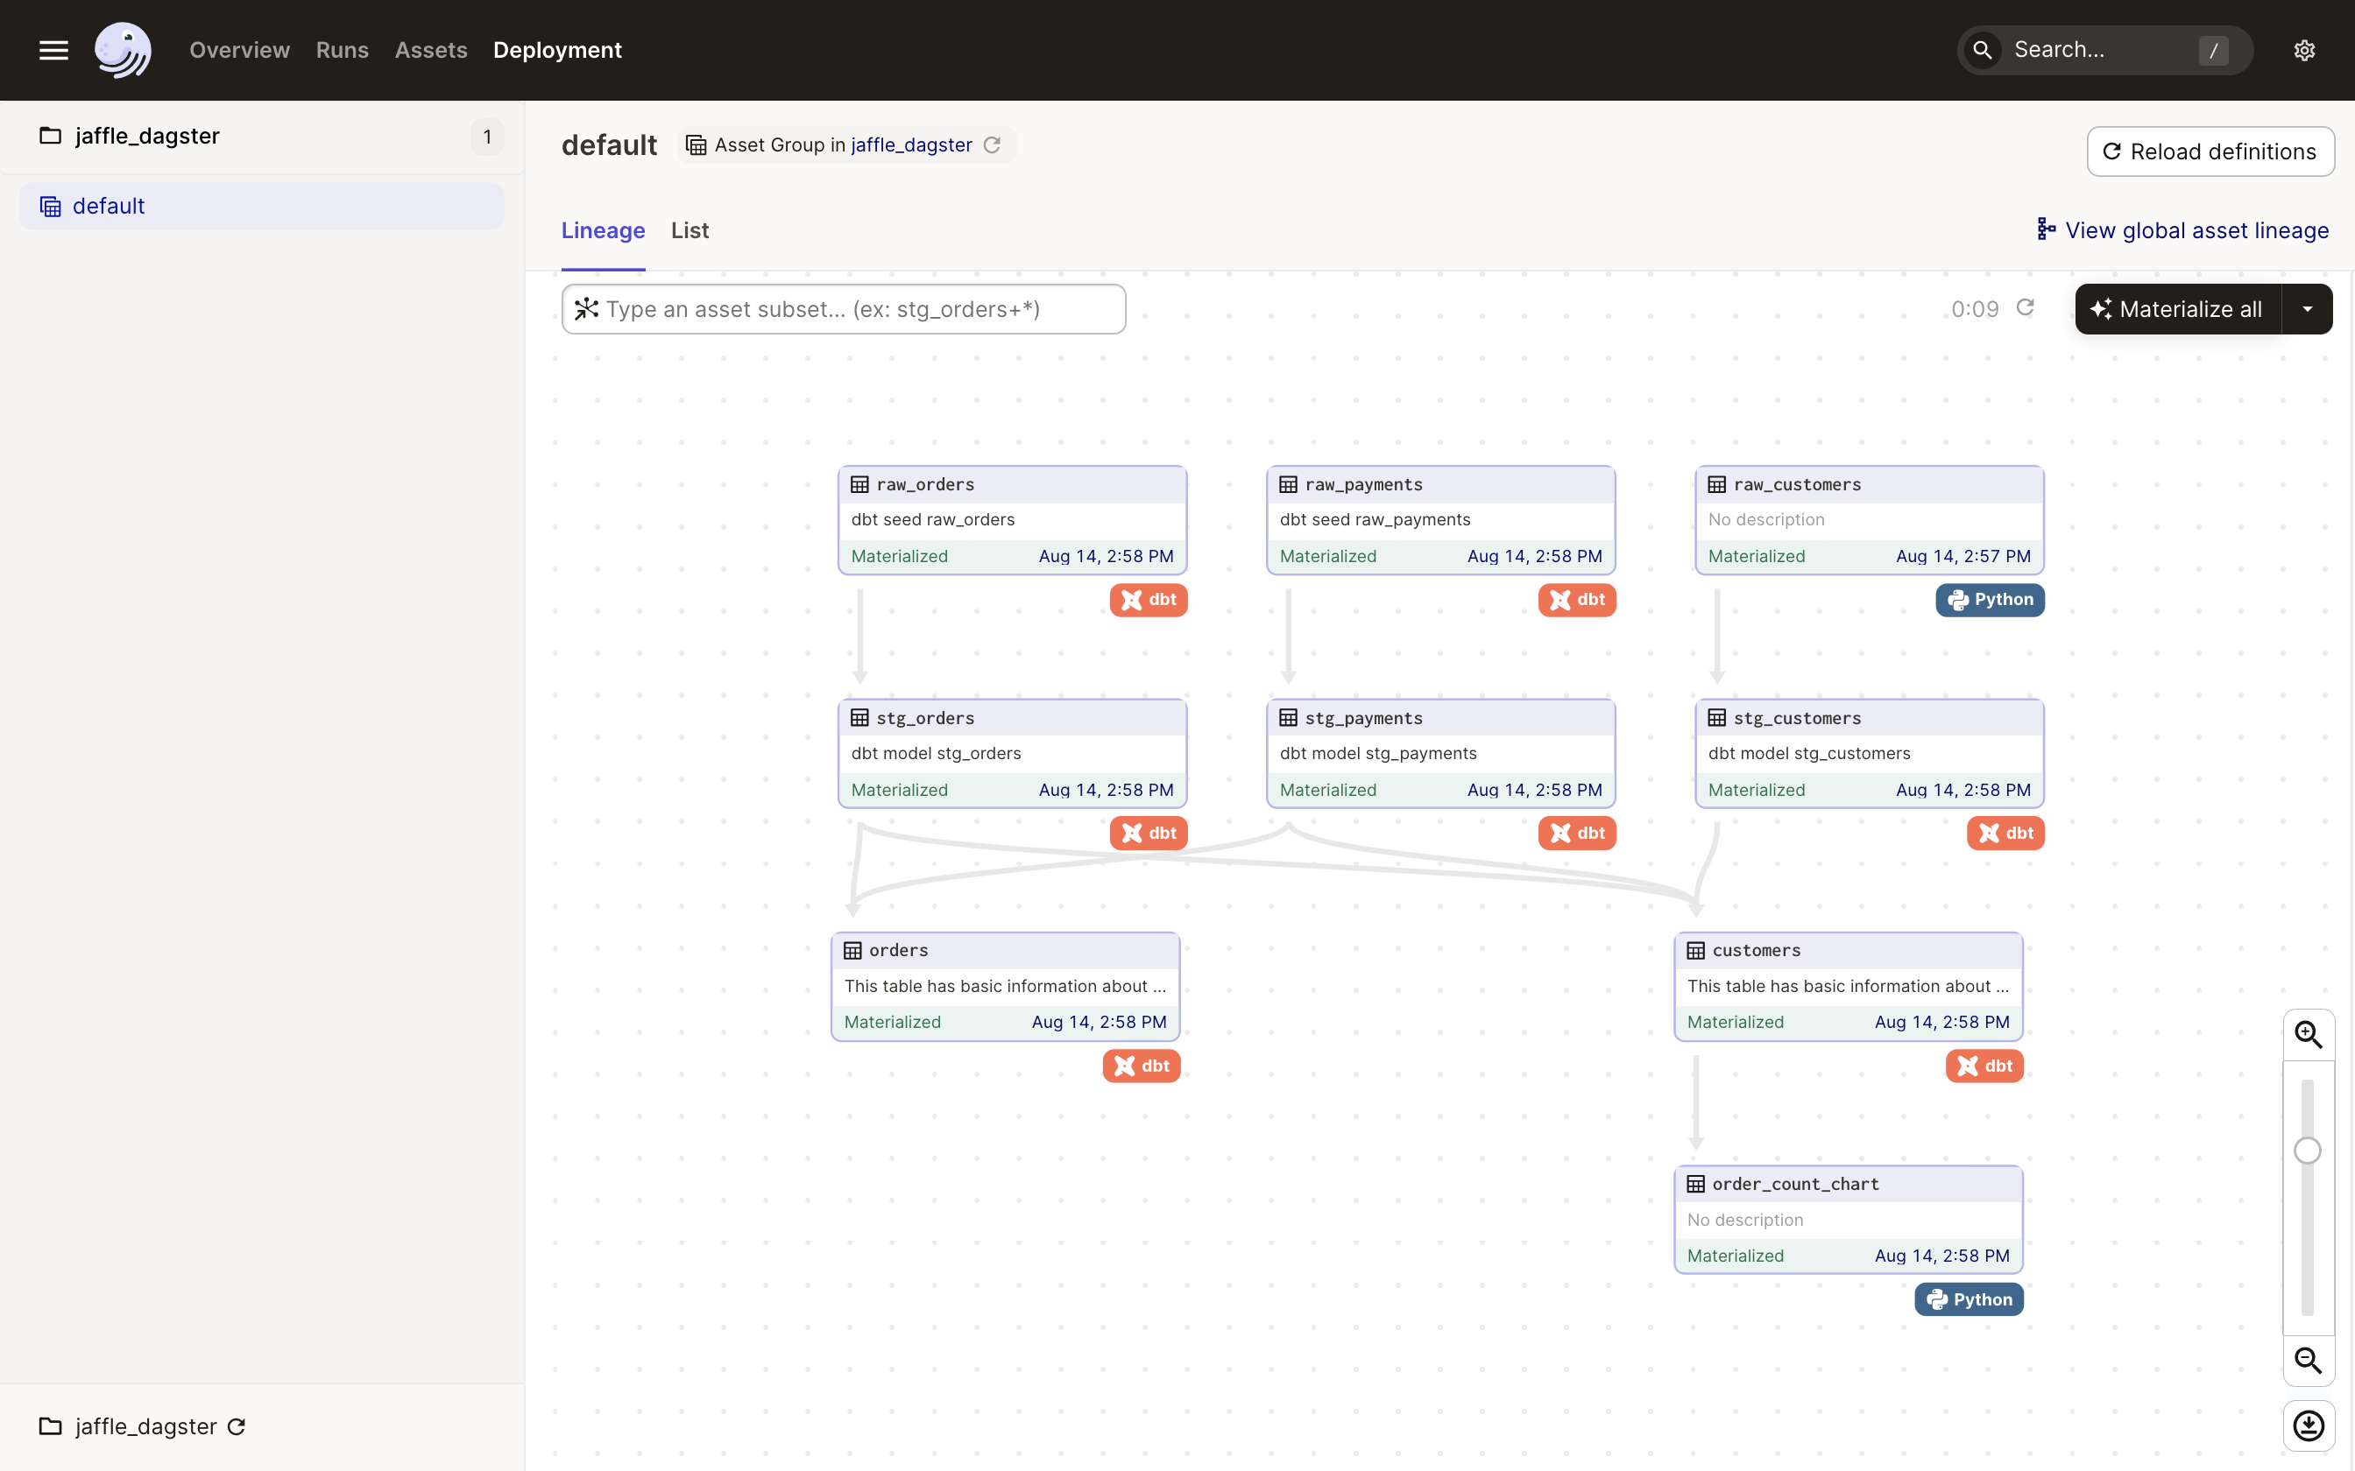This screenshot has height=1471, width=2355.
Task: Open the hamburger navigation menu
Action: pos(53,50)
